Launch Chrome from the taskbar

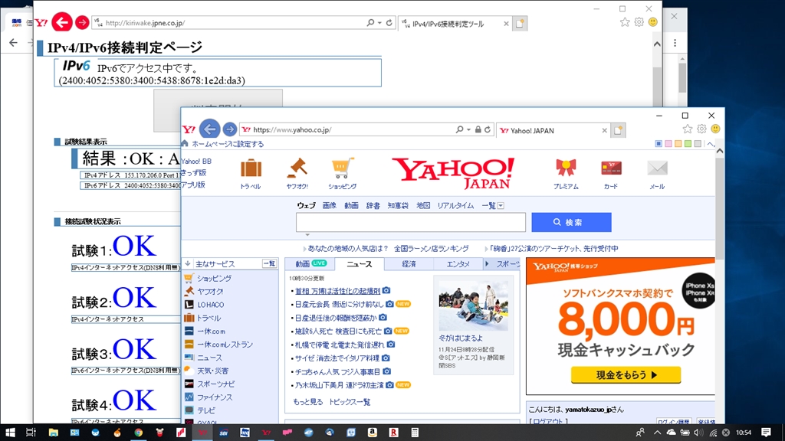tap(138, 433)
